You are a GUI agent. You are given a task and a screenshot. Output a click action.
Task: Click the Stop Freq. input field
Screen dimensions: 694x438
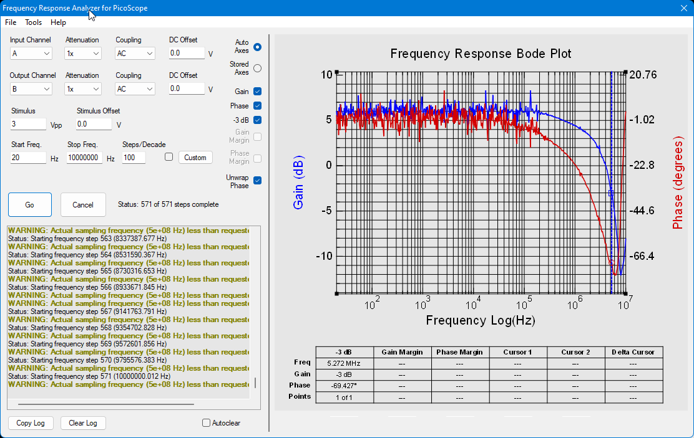click(84, 158)
